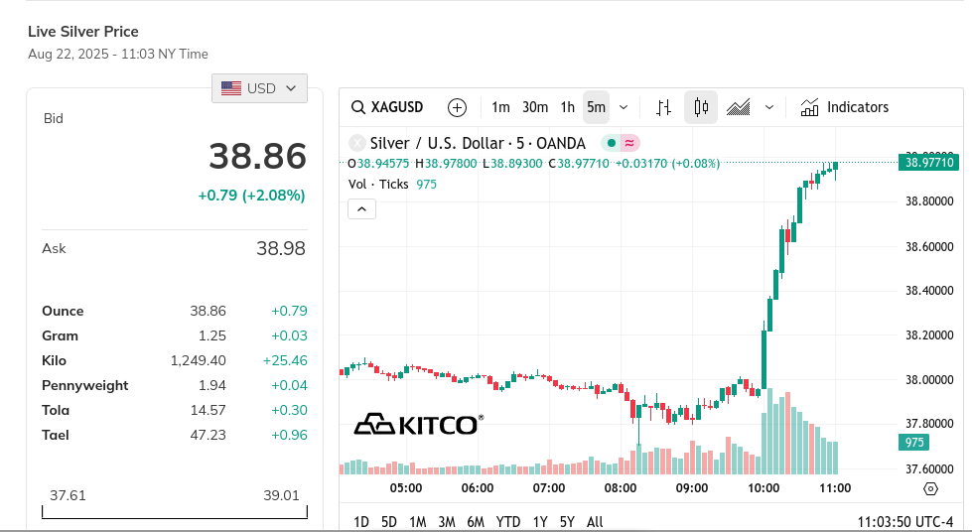Select the 6M date range

(476, 522)
